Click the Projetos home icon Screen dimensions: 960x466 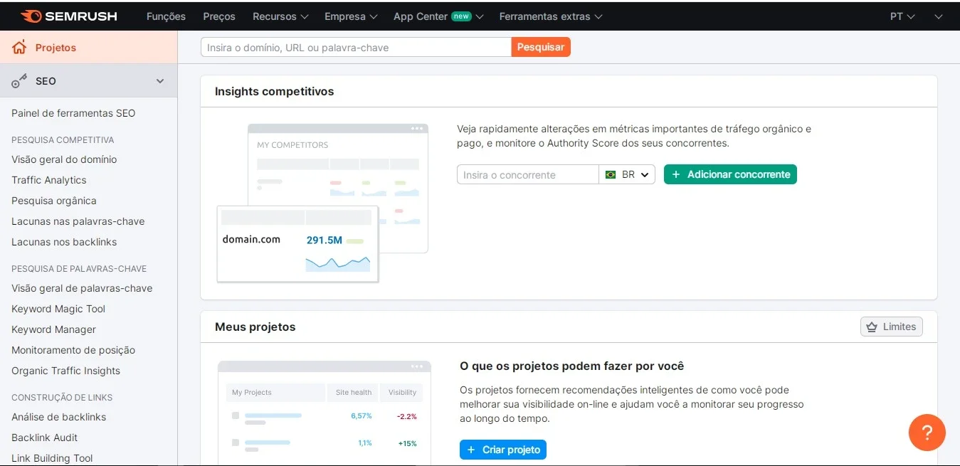[19, 48]
